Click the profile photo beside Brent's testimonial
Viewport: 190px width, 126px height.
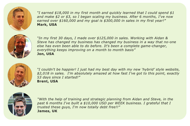20,75
